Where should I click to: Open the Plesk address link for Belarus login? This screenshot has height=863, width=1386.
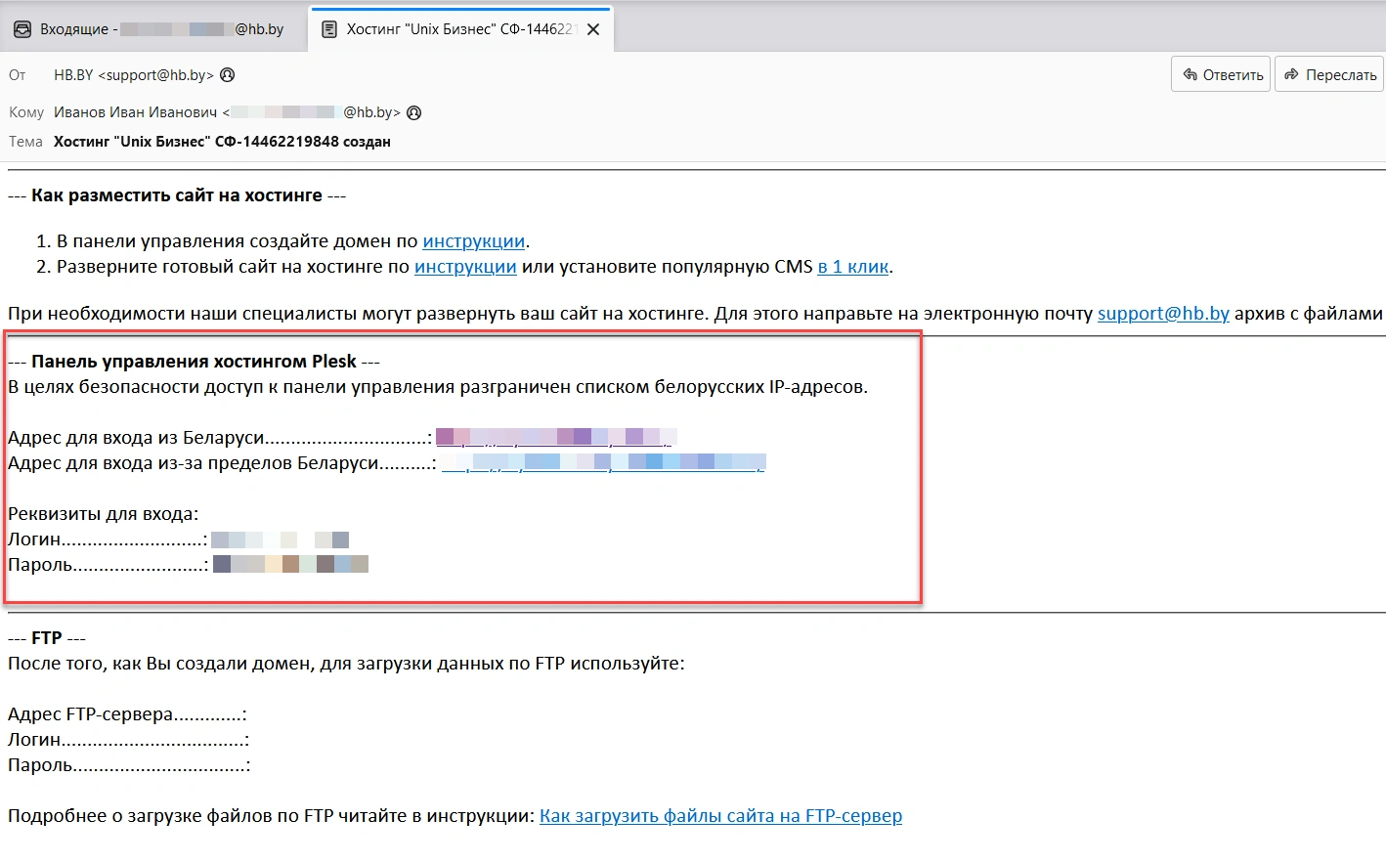(x=554, y=438)
